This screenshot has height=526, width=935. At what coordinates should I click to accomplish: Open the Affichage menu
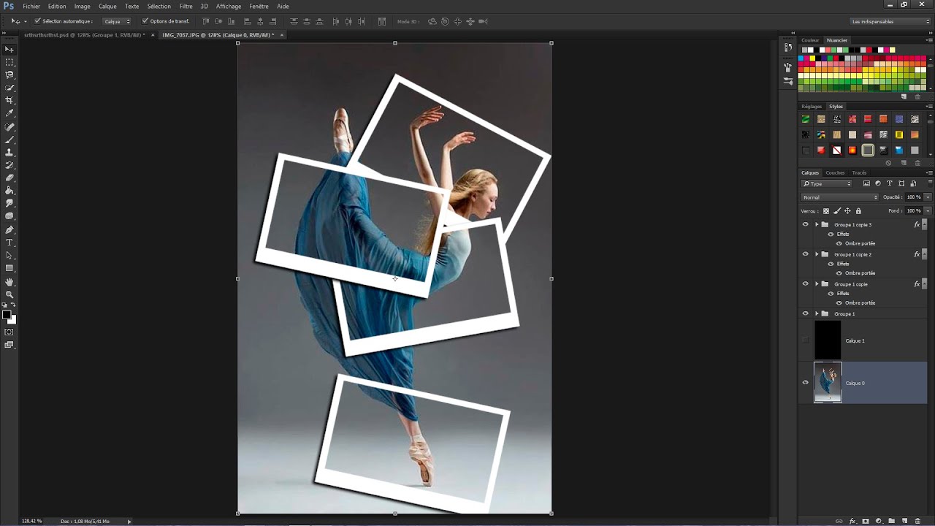point(229,6)
